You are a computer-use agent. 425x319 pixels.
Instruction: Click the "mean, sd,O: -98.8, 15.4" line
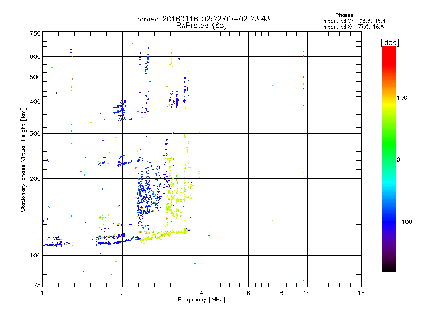point(354,21)
